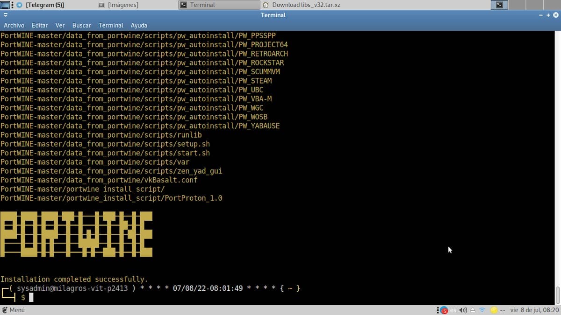
Task: Click 'Installation completed successfully.' text
Action: [74, 279]
